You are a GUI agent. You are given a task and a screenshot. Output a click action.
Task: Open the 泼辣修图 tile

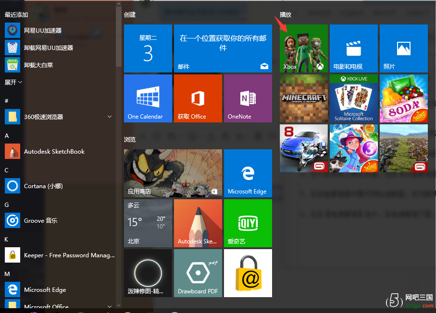[148, 273]
